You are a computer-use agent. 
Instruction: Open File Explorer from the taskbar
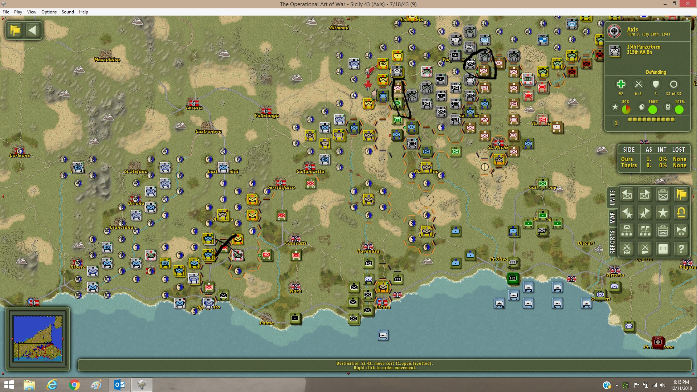pyautogui.click(x=29, y=385)
